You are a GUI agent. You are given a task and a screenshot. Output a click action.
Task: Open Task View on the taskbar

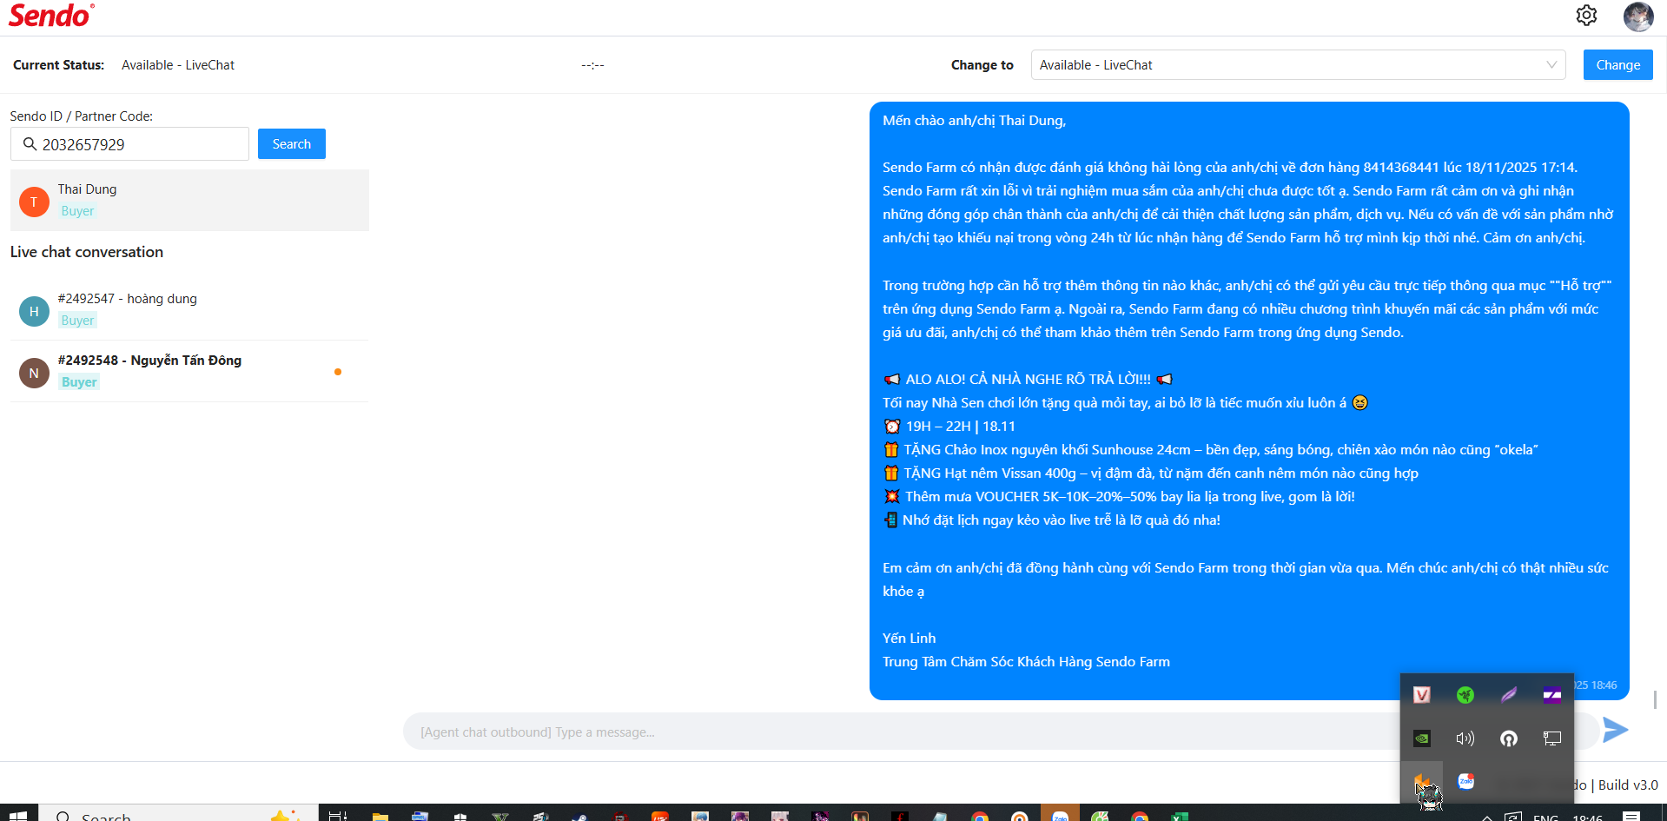[x=338, y=815]
